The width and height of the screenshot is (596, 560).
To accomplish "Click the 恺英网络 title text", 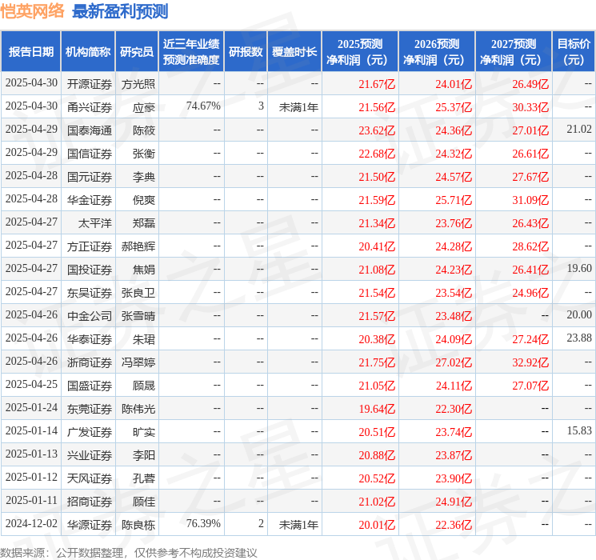I will coord(33,11).
